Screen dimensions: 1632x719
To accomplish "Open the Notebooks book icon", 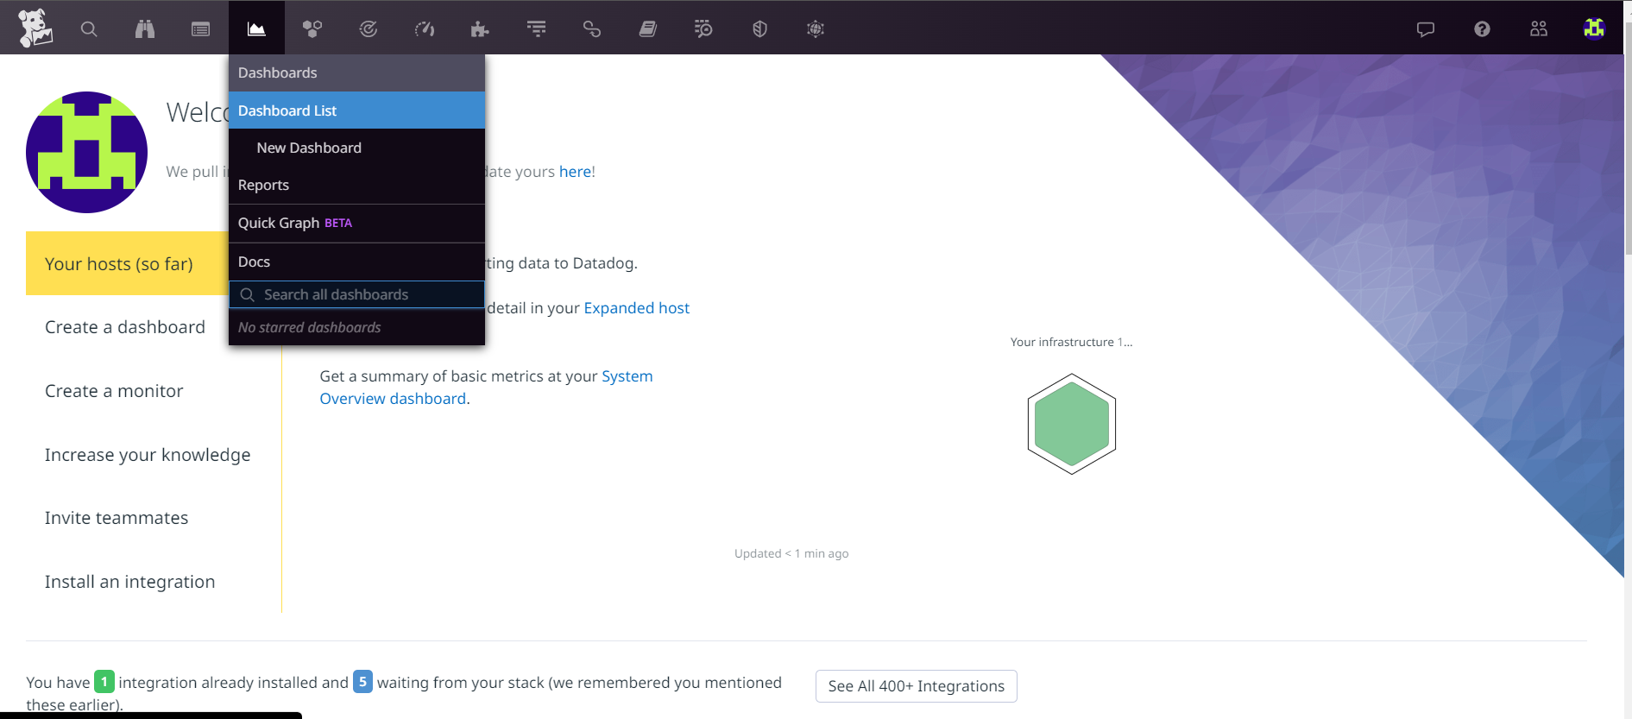I will 648,29.
